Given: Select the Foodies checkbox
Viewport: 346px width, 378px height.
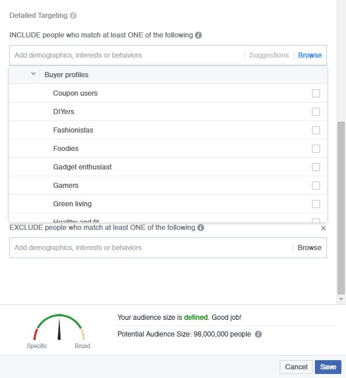Looking at the screenshot, I should coord(316,149).
